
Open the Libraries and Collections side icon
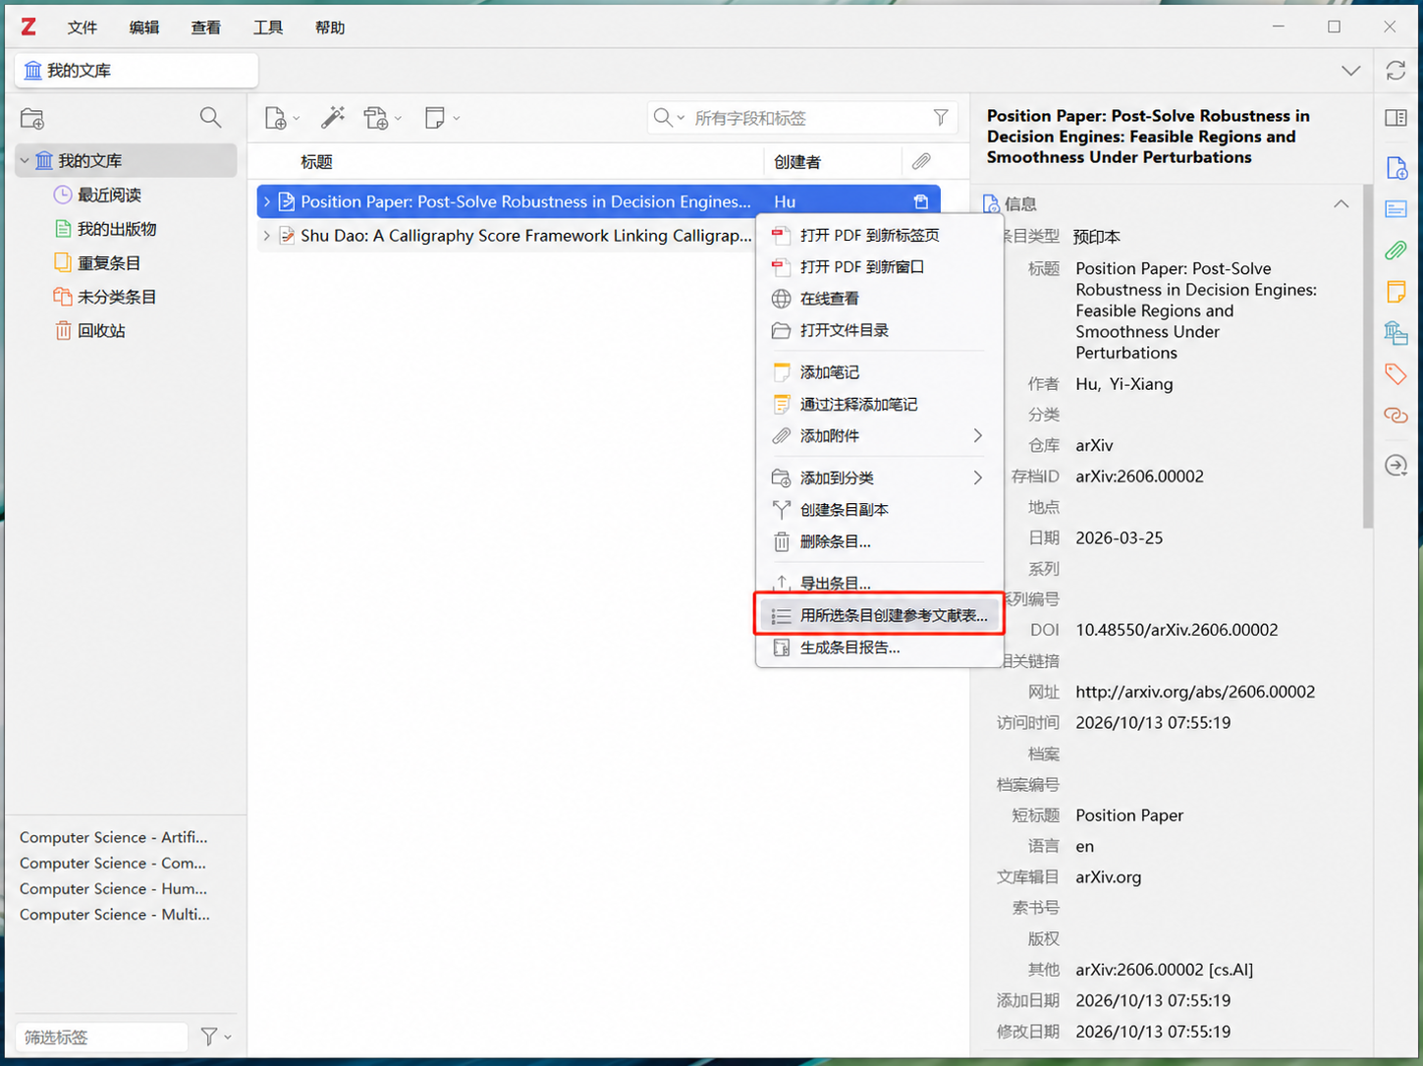pyautogui.click(x=1396, y=333)
